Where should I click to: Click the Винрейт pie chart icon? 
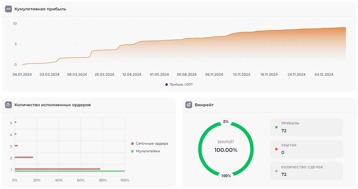(189, 105)
